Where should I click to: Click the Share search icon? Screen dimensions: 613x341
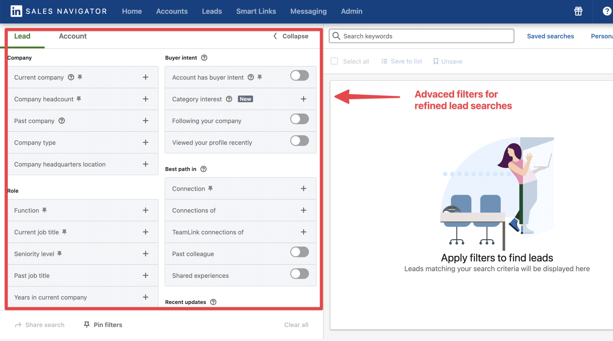[18, 325]
